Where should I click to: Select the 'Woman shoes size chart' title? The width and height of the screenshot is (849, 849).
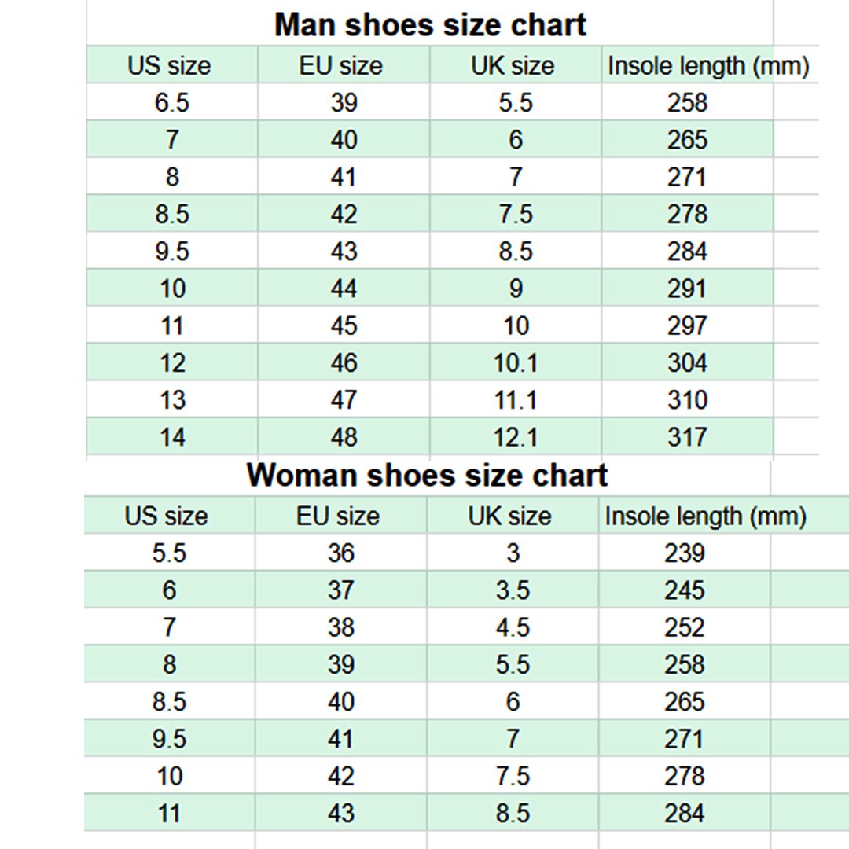427,476
